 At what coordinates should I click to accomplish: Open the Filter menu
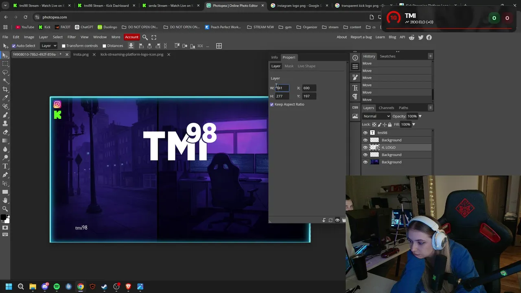pyautogui.click(x=72, y=37)
